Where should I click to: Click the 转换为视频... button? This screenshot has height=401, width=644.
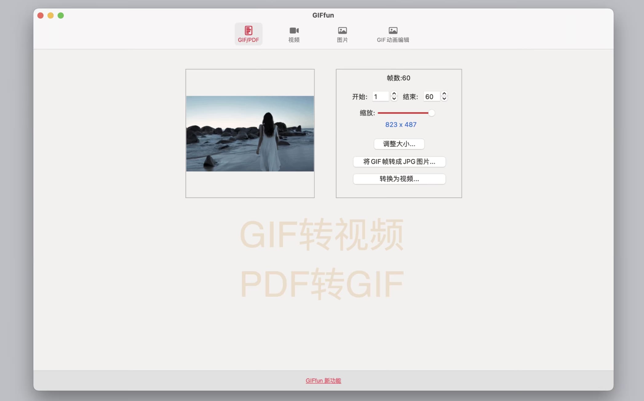tap(399, 179)
